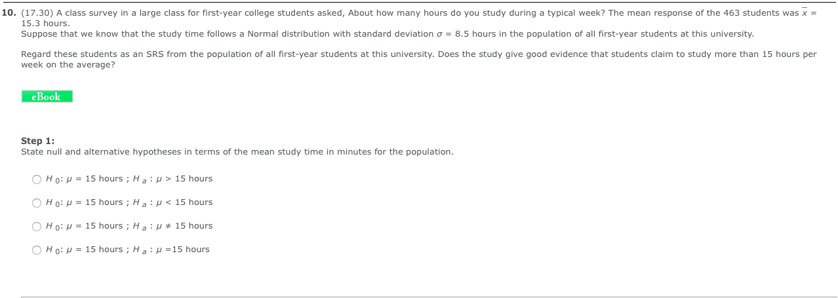Click the '15.3 hours' value text

[x=45, y=23]
